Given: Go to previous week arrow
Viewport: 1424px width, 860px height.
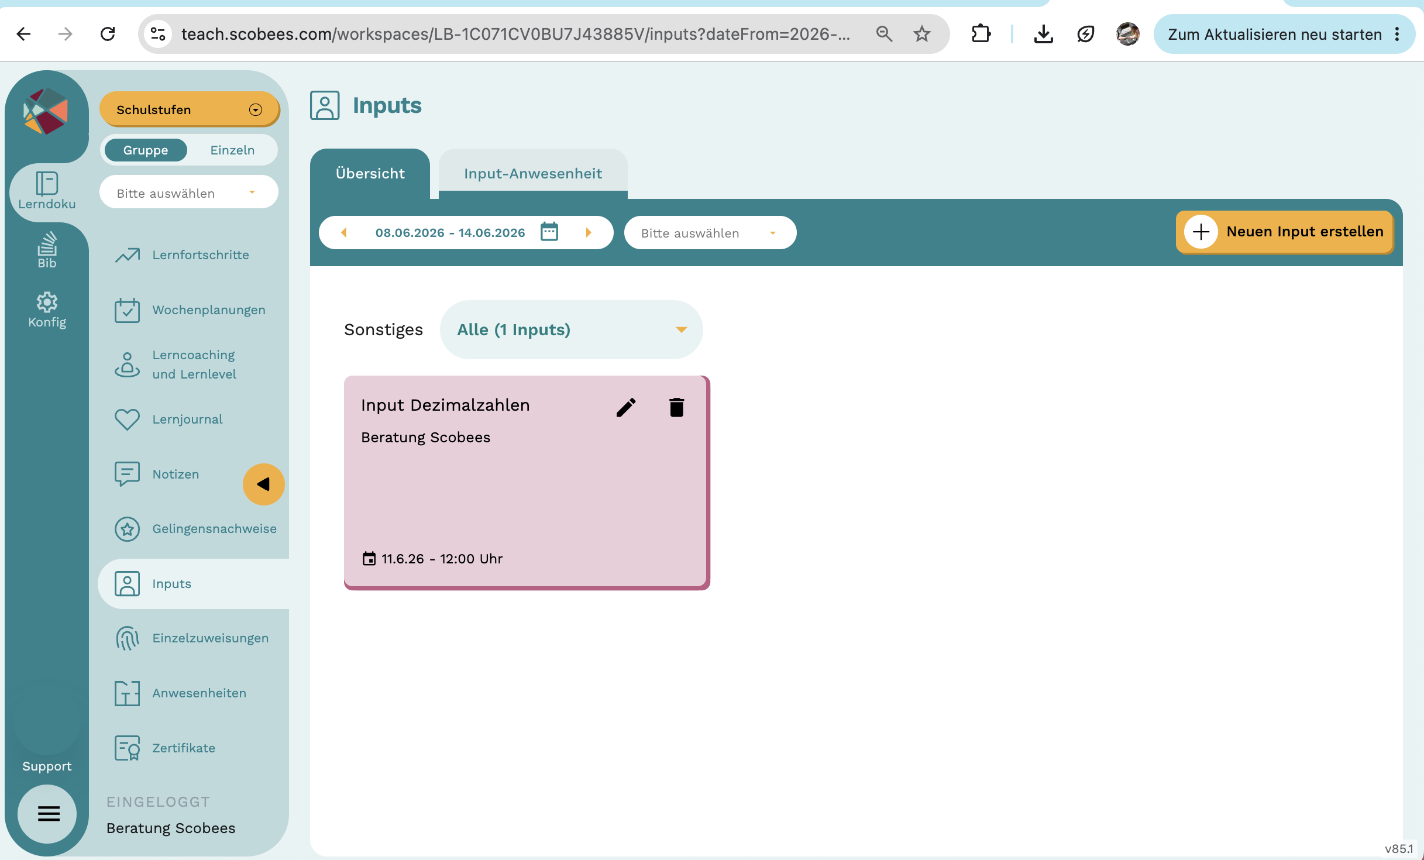Looking at the screenshot, I should pyautogui.click(x=344, y=233).
